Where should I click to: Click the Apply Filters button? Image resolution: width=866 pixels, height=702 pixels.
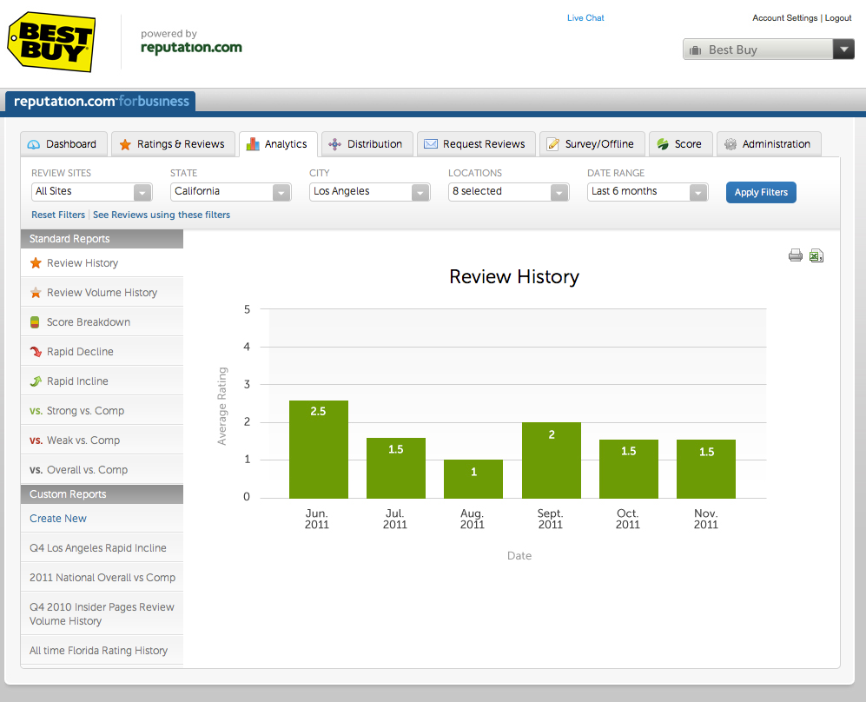pyautogui.click(x=761, y=192)
